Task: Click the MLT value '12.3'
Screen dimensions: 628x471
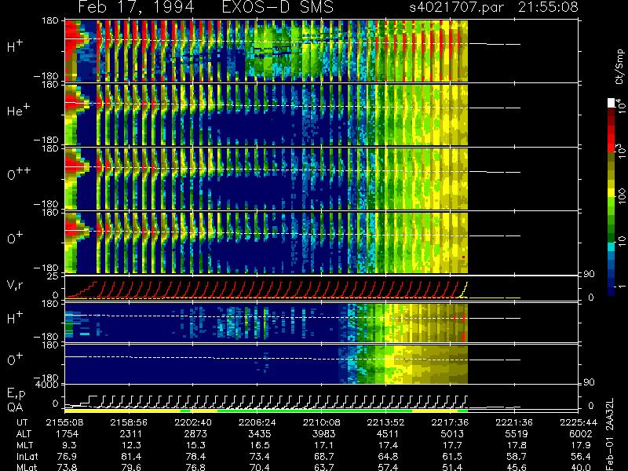Action: pyautogui.click(x=131, y=445)
